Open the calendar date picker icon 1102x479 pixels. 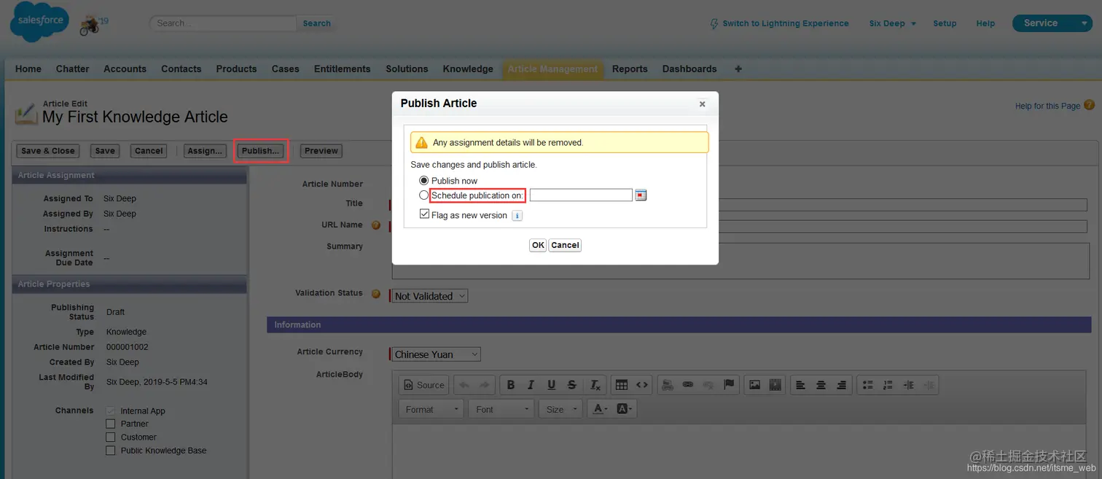point(641,195)
